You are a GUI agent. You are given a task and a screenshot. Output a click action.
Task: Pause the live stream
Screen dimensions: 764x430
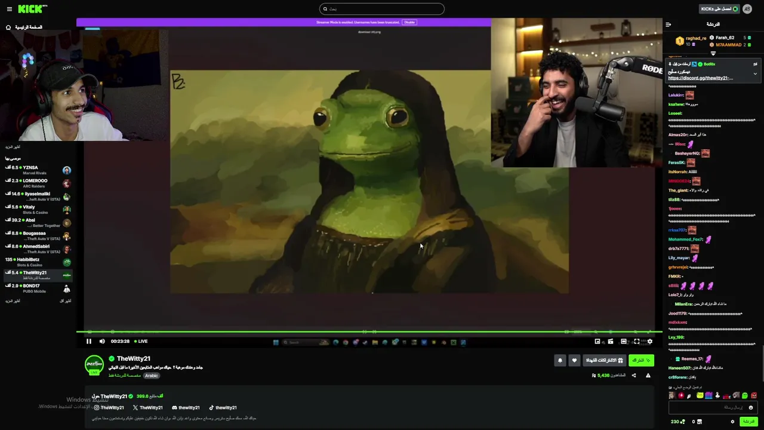89,342
